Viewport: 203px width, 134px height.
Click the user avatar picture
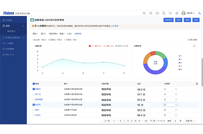pyautogui.click(x=183, y=13)
